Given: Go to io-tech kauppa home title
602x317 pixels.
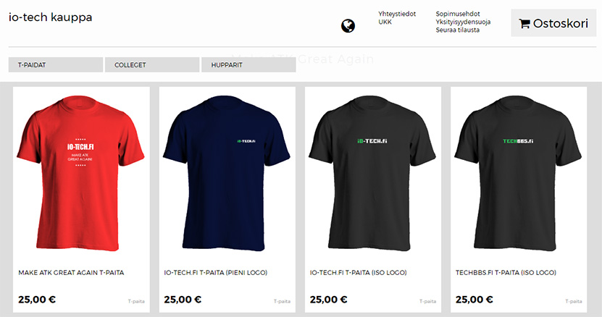Looking at the screenshot, I should pos(50,17).
